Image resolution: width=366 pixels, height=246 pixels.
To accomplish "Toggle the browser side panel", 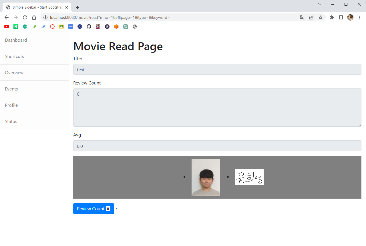I will point(341,17).
